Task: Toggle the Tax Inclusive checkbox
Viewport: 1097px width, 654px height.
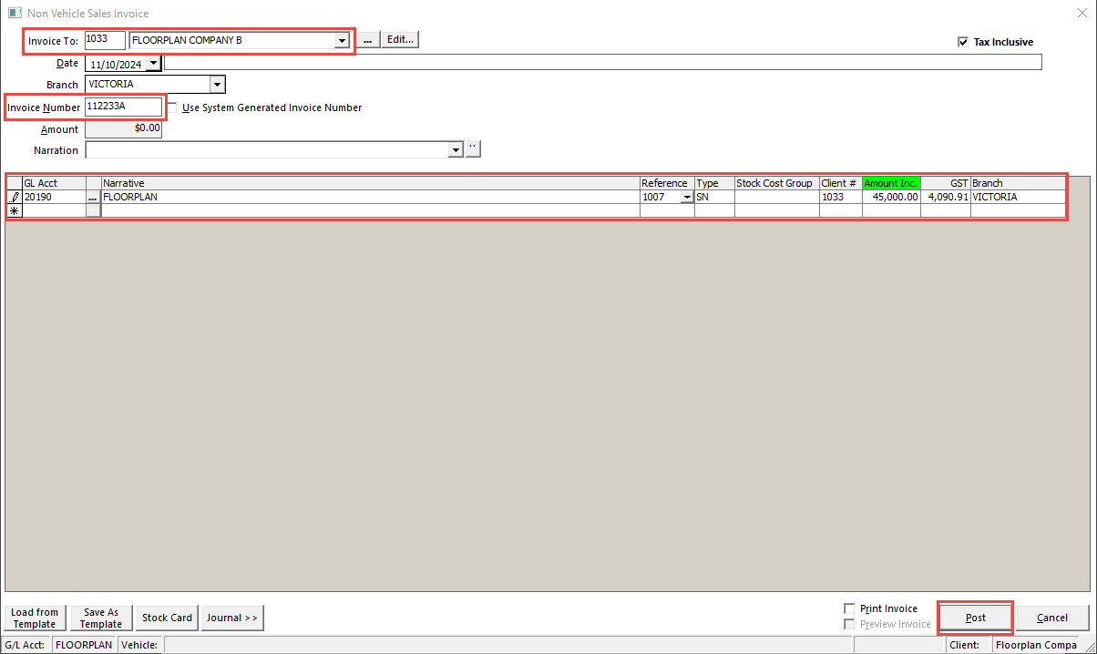Action: [x=963, y=42]
